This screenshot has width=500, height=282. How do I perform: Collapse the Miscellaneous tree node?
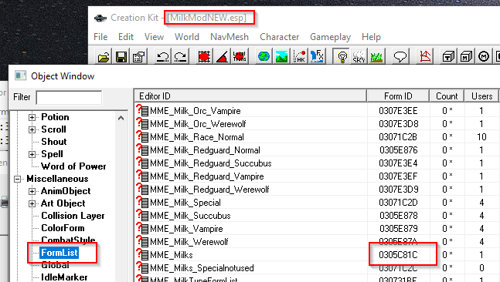click(x=18, y=179)
